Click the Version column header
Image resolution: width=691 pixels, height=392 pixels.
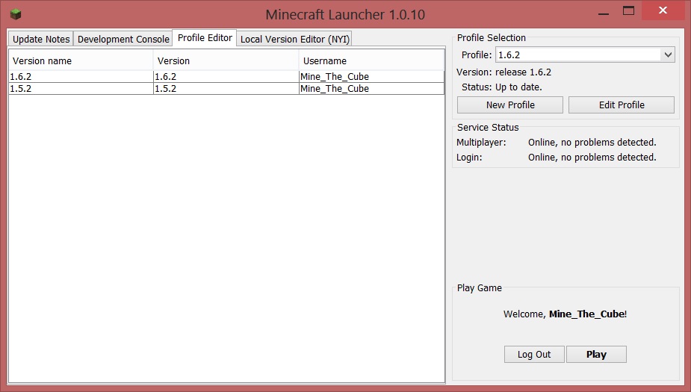(x=226, y=60)
